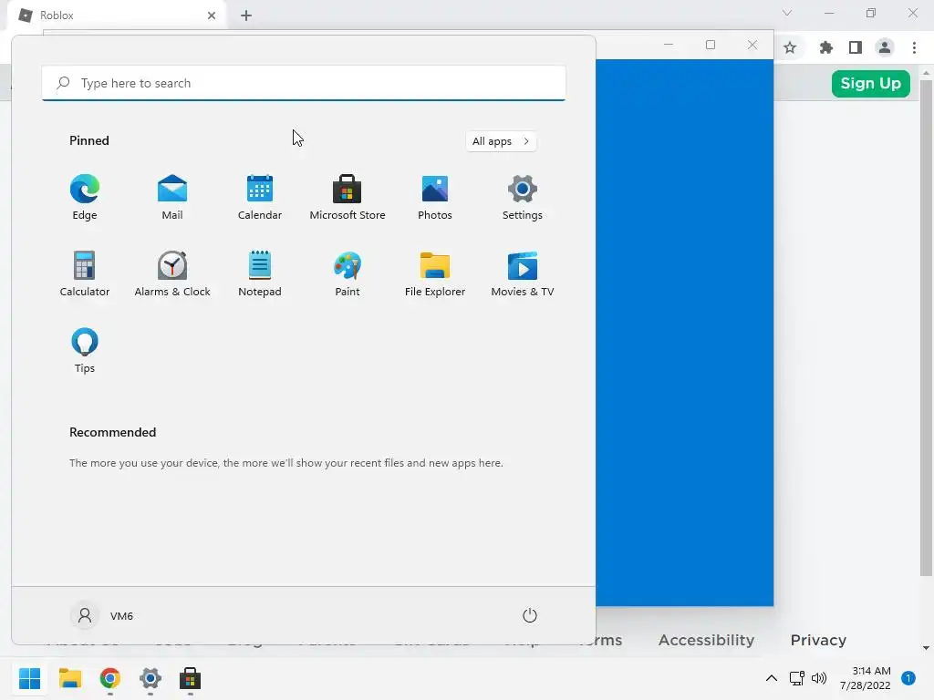Launch the Paint app
Viewport: 934px width, 700px height.
click(348, 274)
